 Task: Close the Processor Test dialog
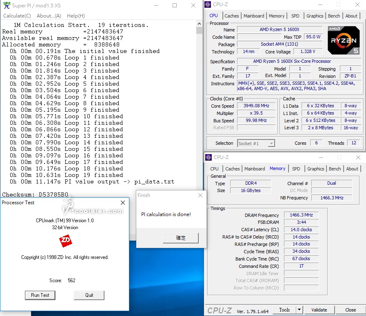tap(123, 203)
